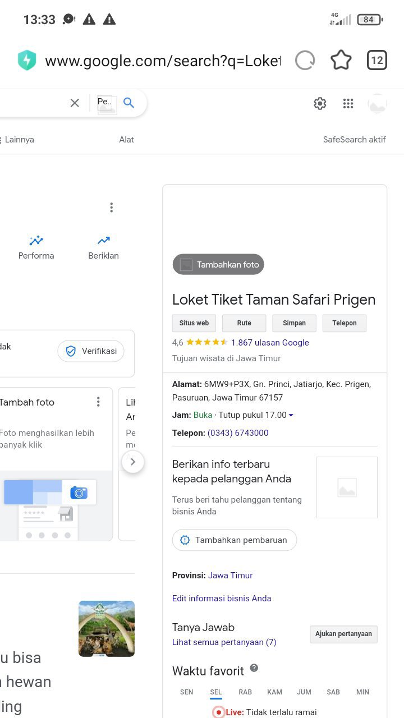Show next card with the carousel arrow
The width and height of the screenshot is (404, 718).
tap(133, 462)
